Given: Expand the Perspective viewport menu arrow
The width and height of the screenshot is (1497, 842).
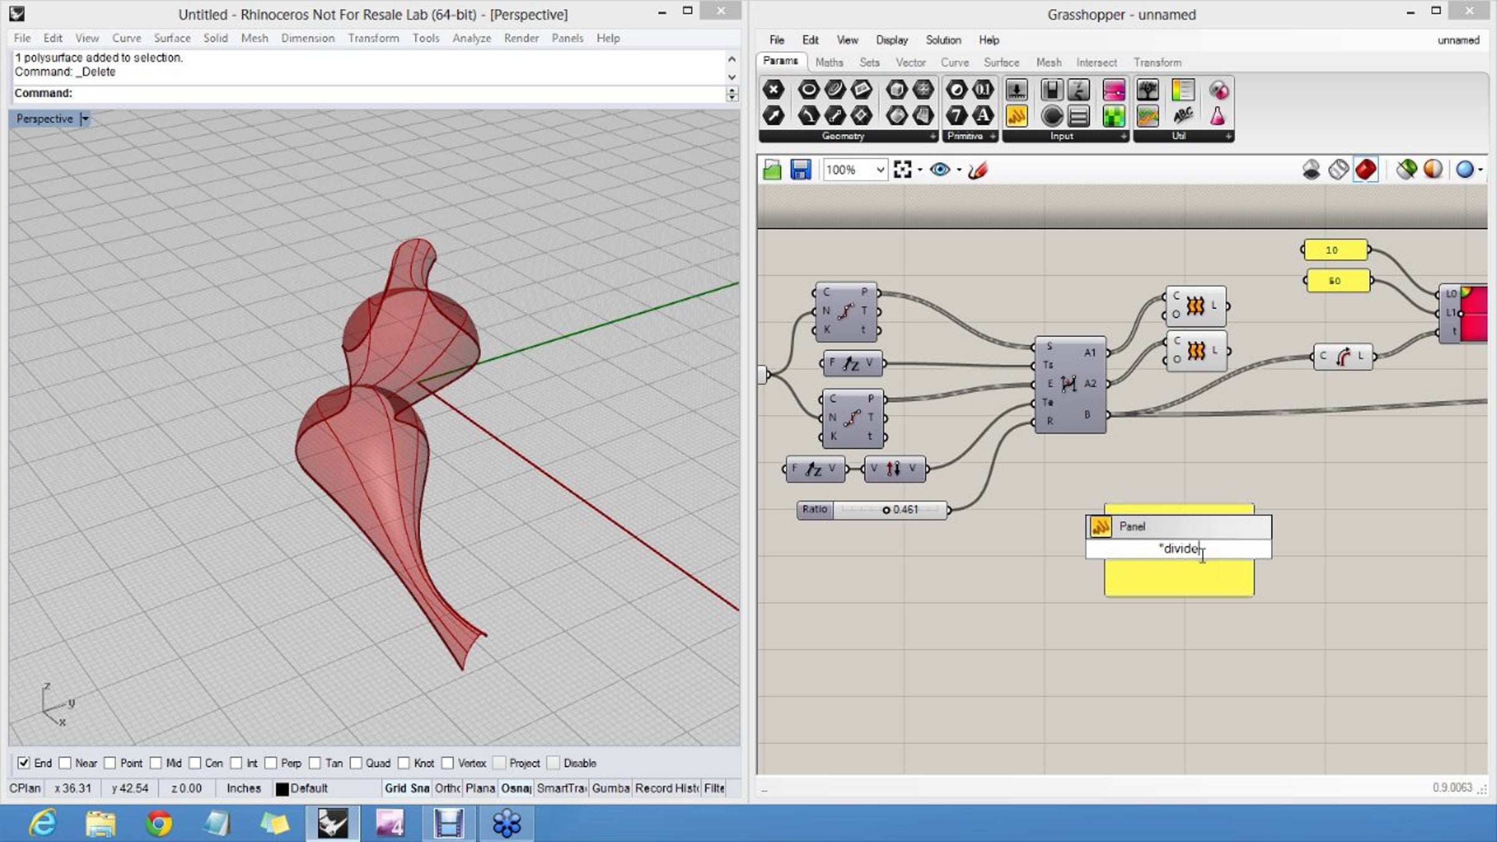Looking at the screenshot, I should click(x=85, y=119).
